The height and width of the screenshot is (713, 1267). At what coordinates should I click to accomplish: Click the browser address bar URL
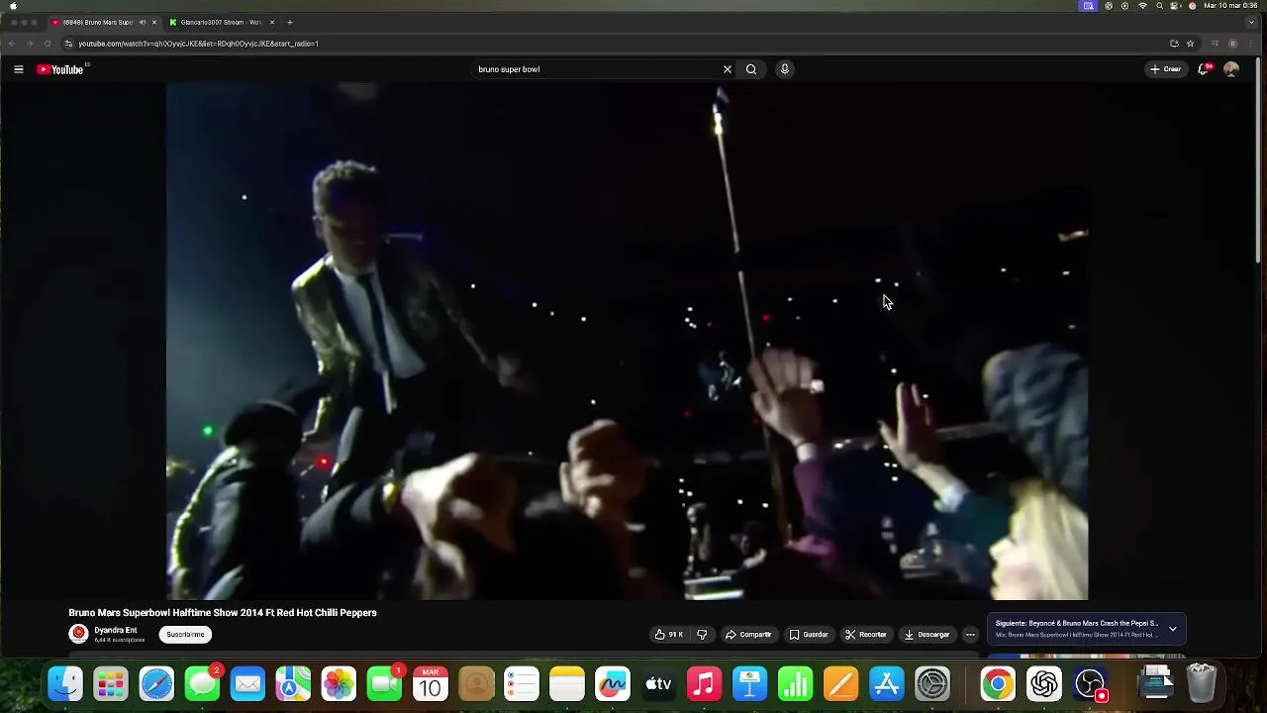point(198,44)
